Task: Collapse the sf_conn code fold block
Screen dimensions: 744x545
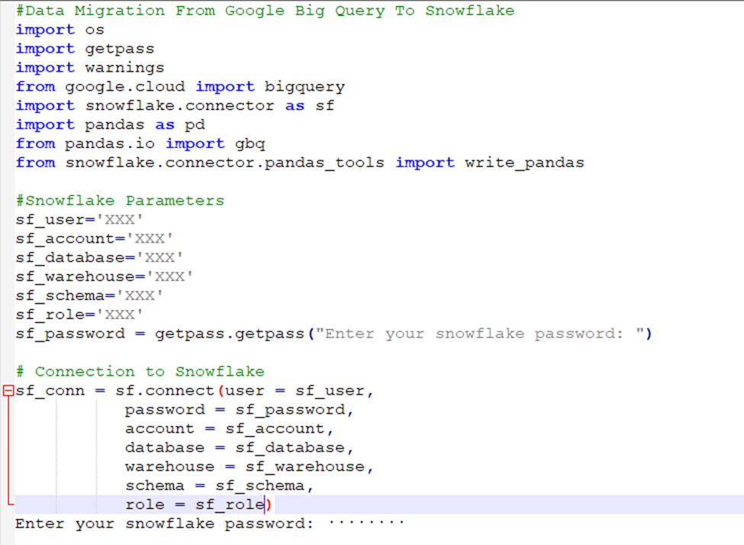Action: pyautogui.click(x=6, y=390)
